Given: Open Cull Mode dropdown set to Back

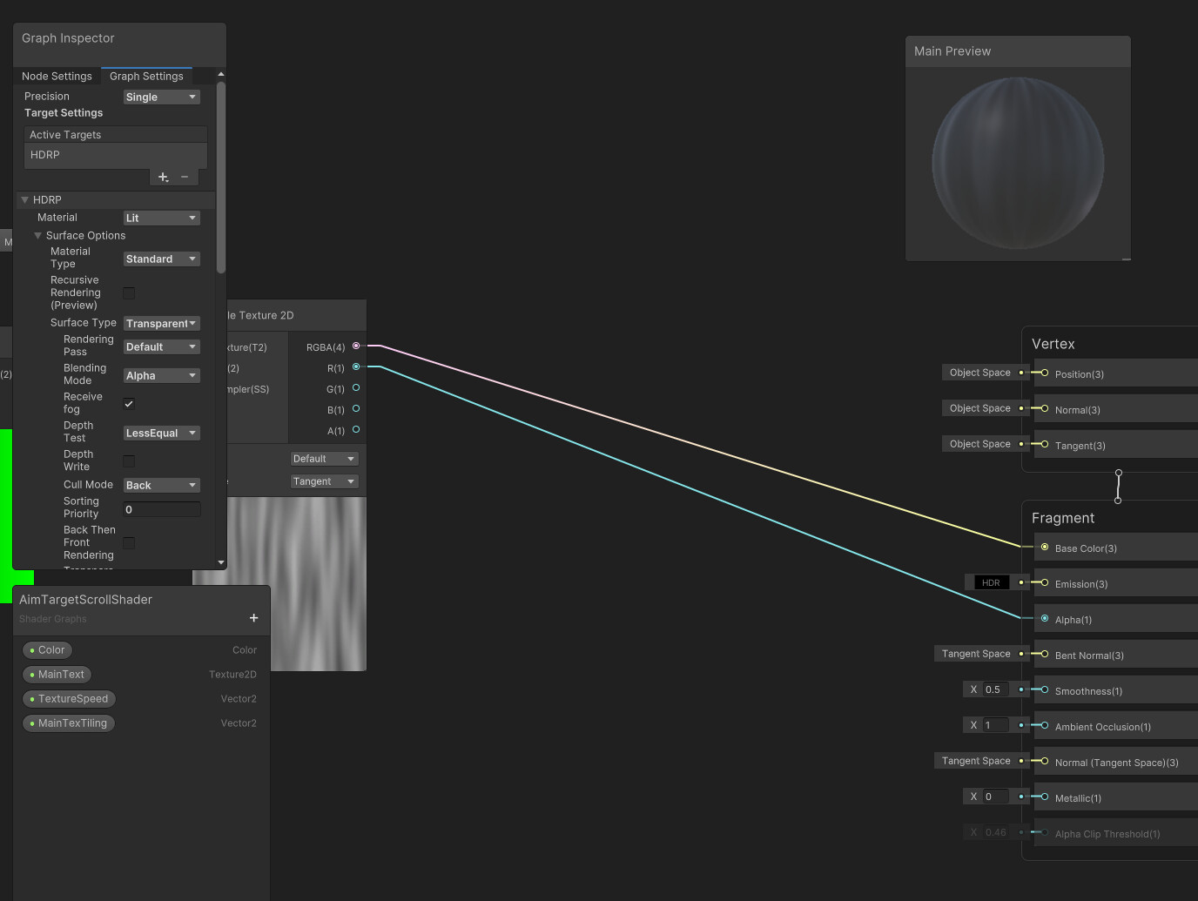Looking at the screenshot, I should point(161,485).
